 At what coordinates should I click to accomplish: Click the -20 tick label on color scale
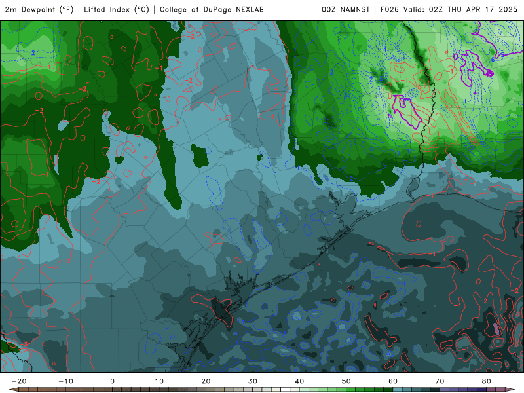click(x=19, y=381)
